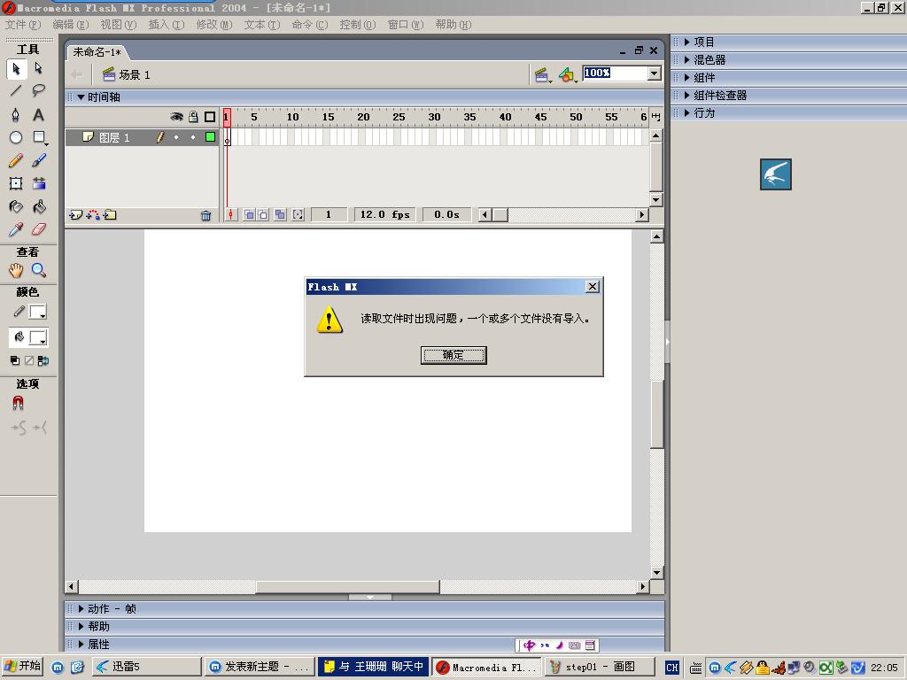This screenshot has width=907, height=680.
Task: Click the fill color swatch
Action: [x=38, y=337]
